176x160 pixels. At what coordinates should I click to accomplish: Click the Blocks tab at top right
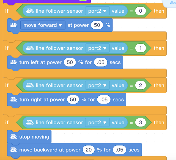(172, 2)
